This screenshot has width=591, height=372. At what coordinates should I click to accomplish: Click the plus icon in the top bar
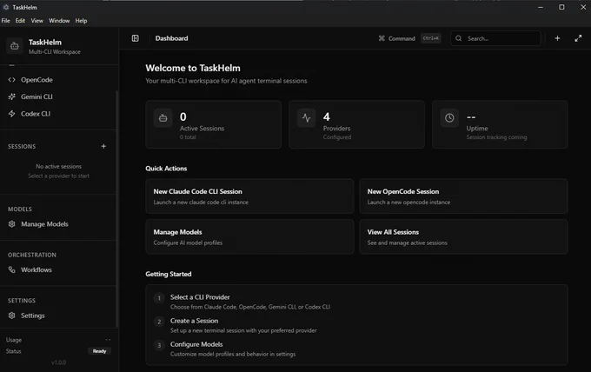coord(557,38)
